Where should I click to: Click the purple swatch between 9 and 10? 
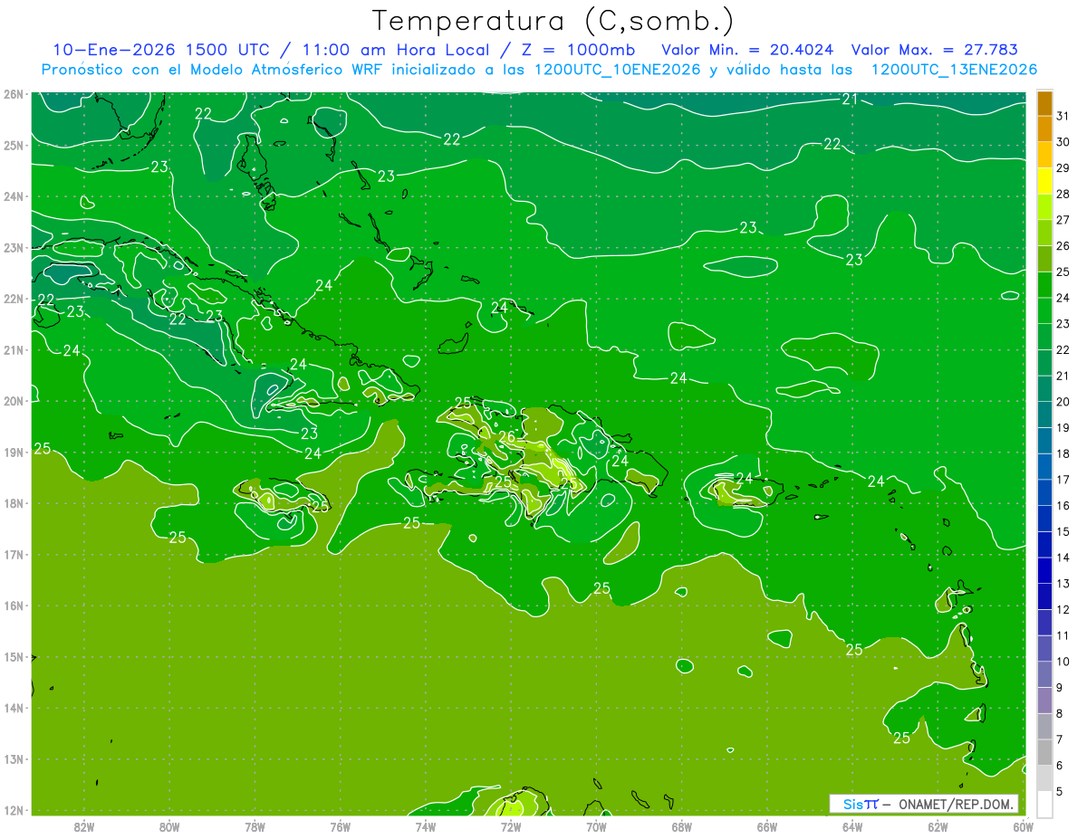pyautogui.click(x=1044, y=674)
